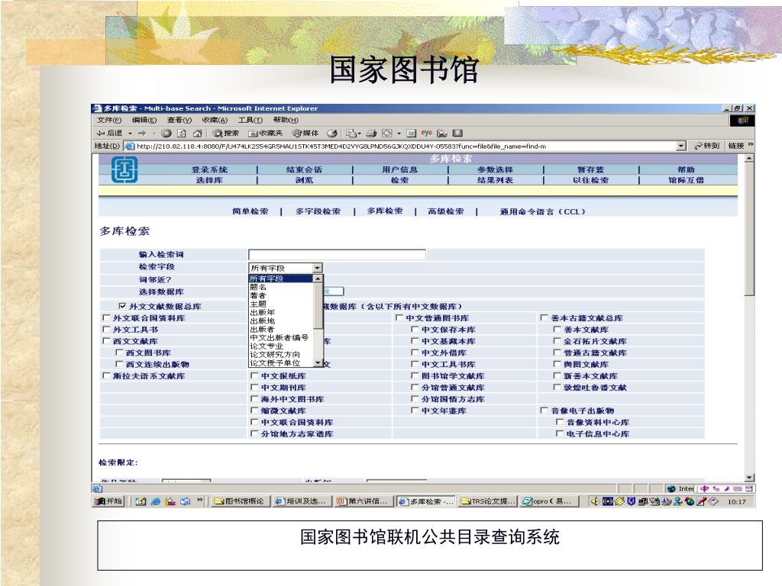Uncheck the 外文文献数据总库 checkbox
Viewport: 782px width, 586px height.
coord(122,306)
